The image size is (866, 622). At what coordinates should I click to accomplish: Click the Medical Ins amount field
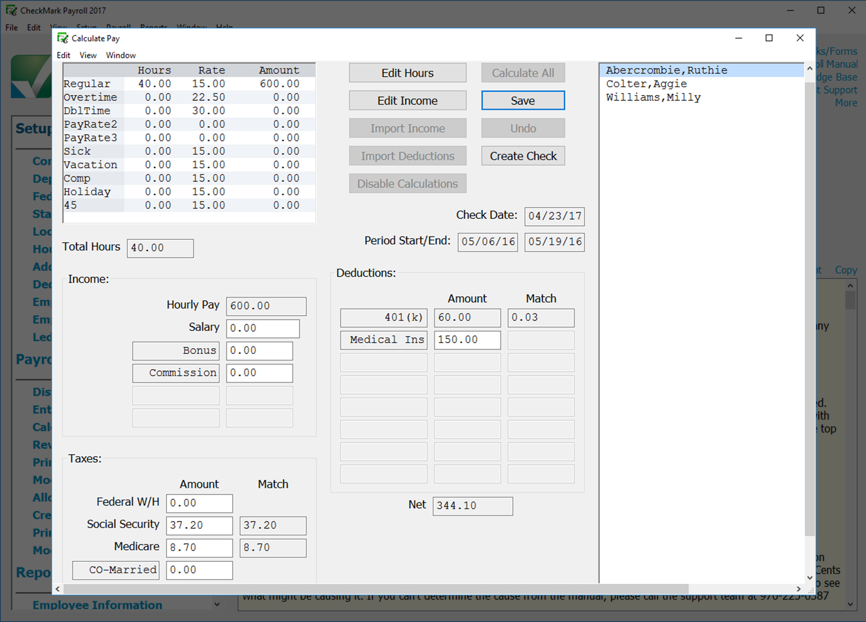[467, 340]
